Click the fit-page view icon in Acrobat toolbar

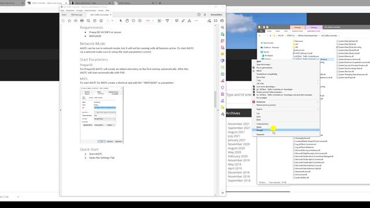point(160,21)
